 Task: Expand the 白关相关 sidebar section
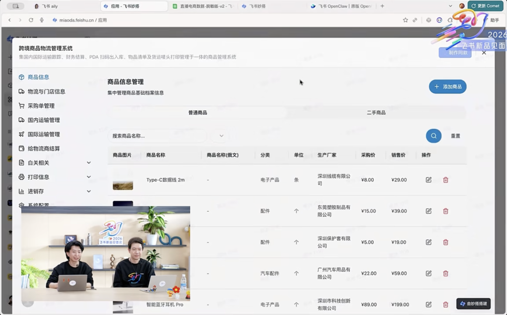(89, 163)
